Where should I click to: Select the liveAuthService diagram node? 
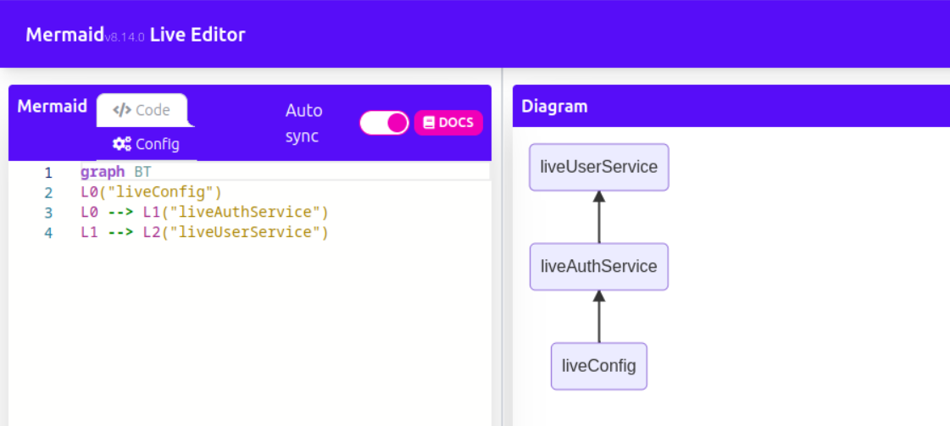598,267
